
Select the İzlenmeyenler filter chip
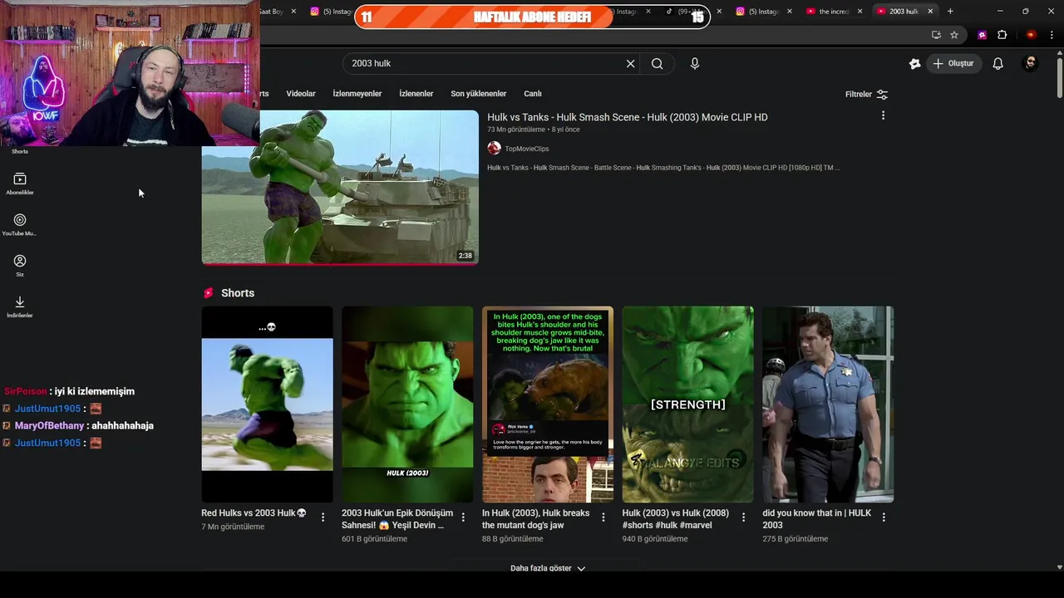point(357,94)
